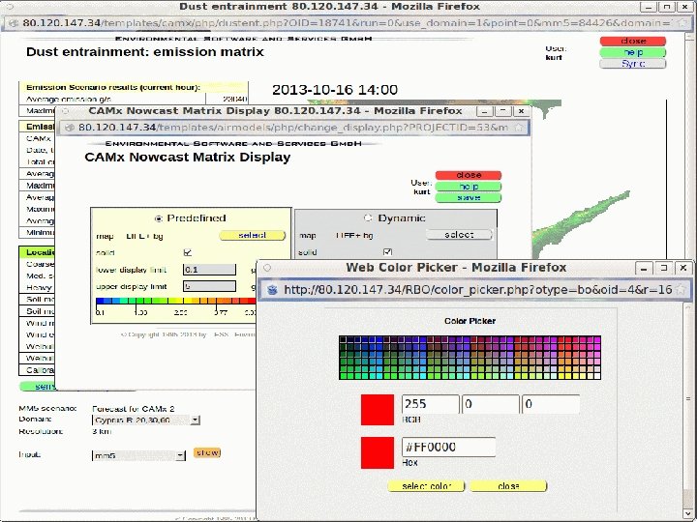Click the Sync button on Dust entrainment page
This screenshot has width=697, height=522.
[x=633, y=64]
